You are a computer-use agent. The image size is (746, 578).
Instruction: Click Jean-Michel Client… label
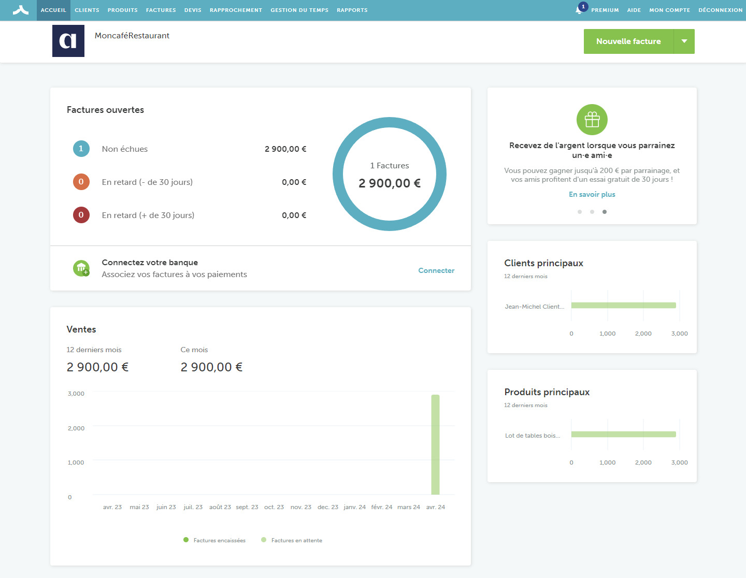click(x=535, y=307)
